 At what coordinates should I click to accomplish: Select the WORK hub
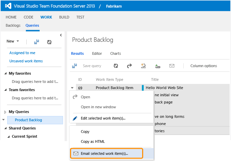point(46,17)
